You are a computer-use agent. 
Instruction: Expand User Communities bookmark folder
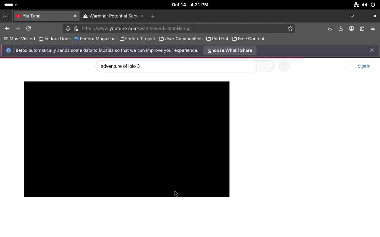(x=181, y=39)
